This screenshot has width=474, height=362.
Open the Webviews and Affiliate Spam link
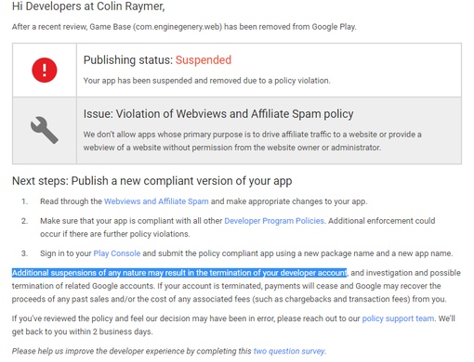(156, 201)
